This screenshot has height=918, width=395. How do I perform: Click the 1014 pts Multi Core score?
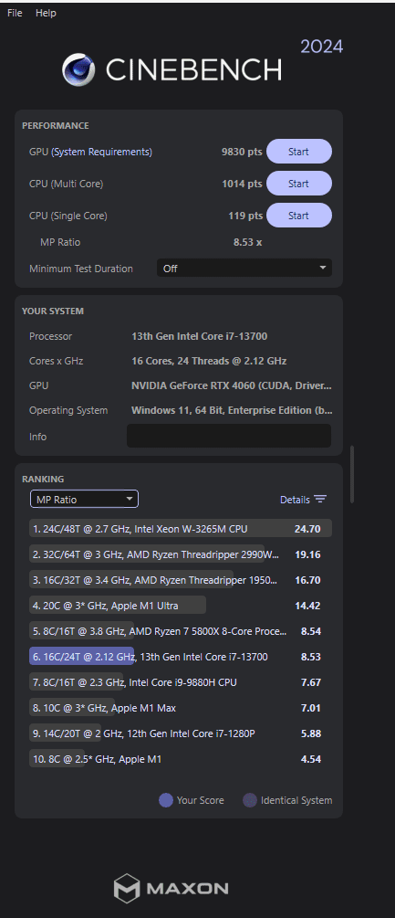tap(242, 184)
